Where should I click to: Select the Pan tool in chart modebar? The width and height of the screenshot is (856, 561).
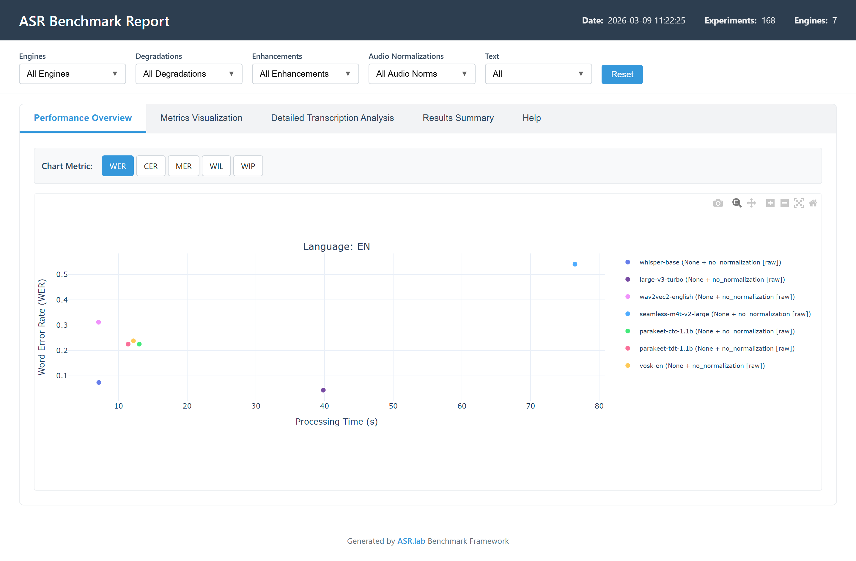751,203
